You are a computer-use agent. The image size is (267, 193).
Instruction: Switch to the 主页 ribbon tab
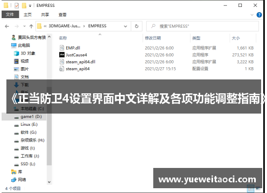tap(28, 15)
